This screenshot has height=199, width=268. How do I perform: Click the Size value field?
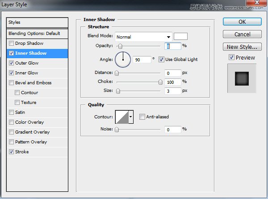pos(172,91)
